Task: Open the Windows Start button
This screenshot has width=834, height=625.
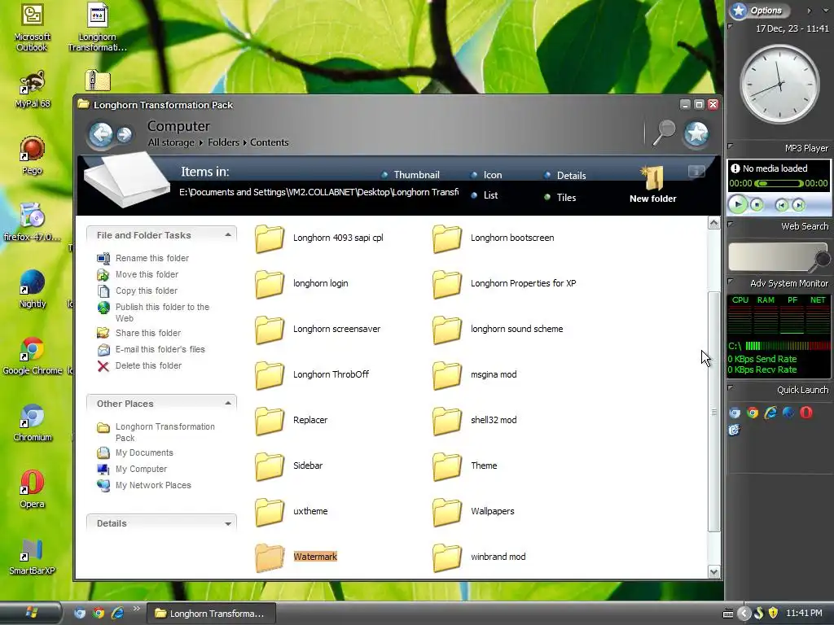Action: coord(30,613)
